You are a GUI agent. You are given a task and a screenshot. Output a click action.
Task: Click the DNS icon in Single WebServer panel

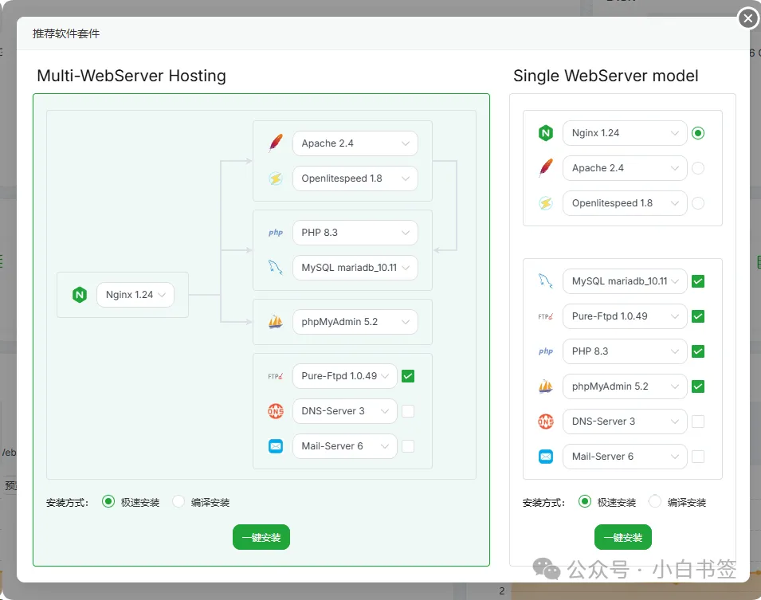546,422
